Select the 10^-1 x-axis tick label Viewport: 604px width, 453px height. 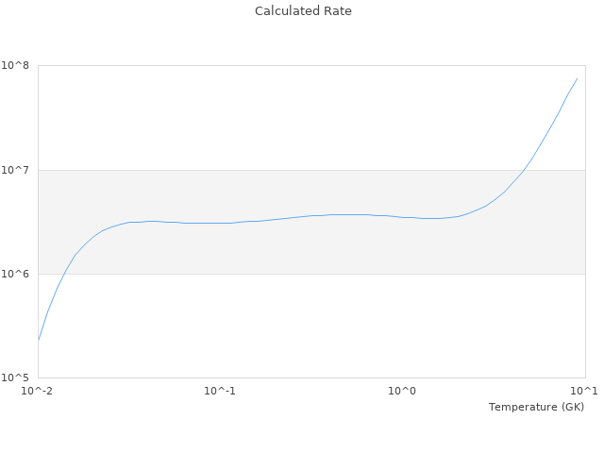[x=220, y=391]
